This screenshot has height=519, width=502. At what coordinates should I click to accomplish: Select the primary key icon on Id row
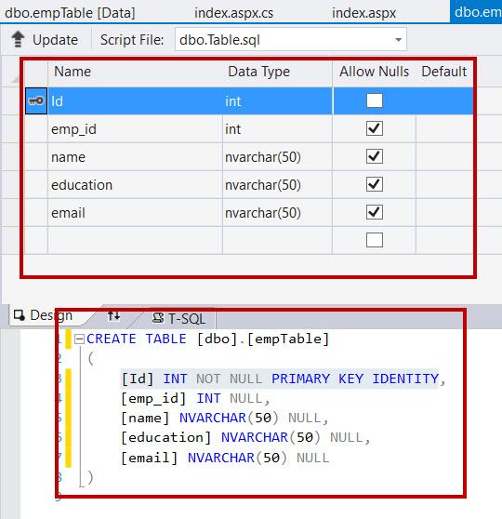(36, 101)
